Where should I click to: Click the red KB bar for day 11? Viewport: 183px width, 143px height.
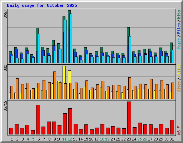click(65, 124)
